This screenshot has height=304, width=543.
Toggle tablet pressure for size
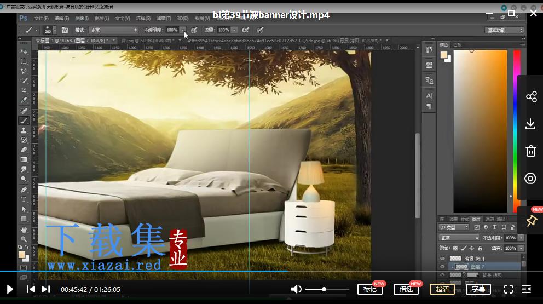pos(260,30)
